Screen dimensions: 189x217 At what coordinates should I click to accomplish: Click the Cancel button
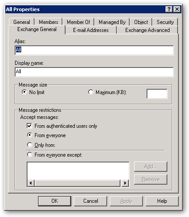(90, 201)
